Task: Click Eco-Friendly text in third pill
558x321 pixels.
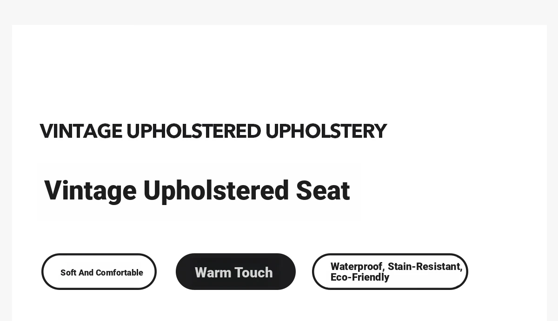Action: point(360,277)
